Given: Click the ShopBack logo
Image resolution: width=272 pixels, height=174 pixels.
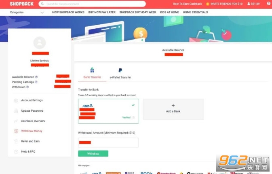Looking at the screenshot, I should tap(22, 4).
